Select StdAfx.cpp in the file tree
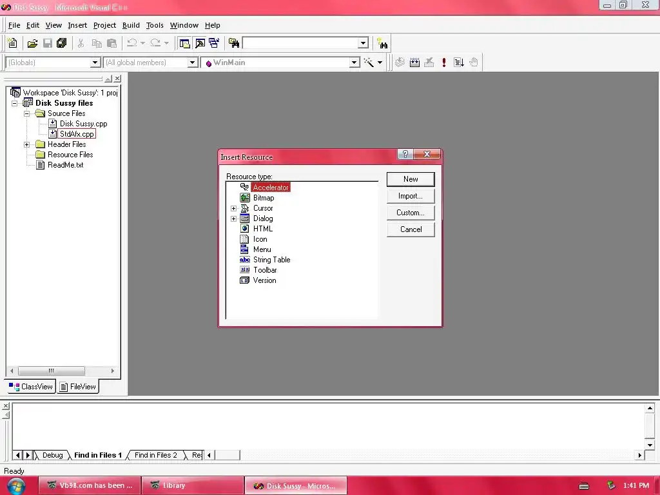Screen dimensions: 660x495 [77, 134]
